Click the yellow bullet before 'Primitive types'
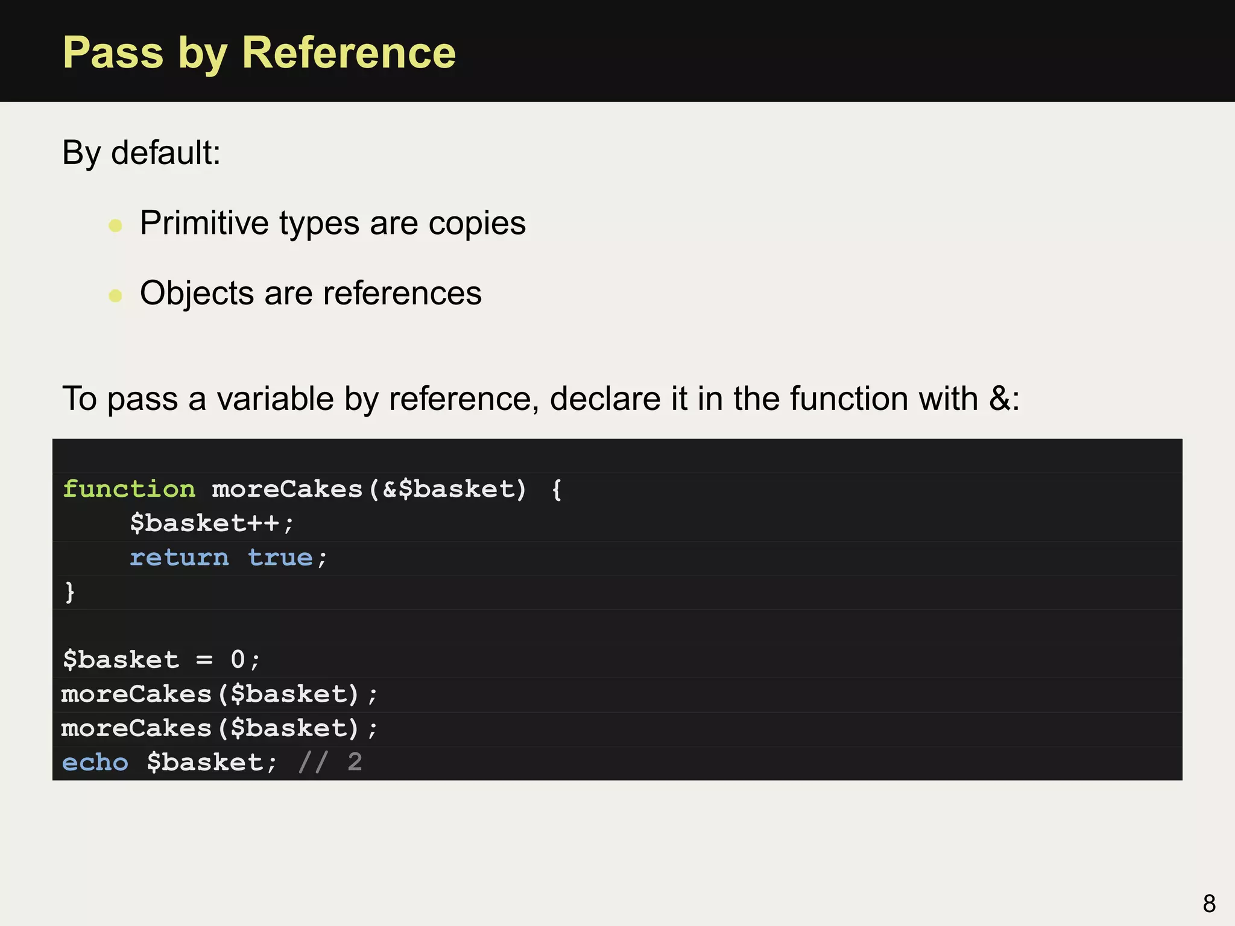Image resolution: width=1235 pixels, height=926 pixels. [x=115, y=226]
